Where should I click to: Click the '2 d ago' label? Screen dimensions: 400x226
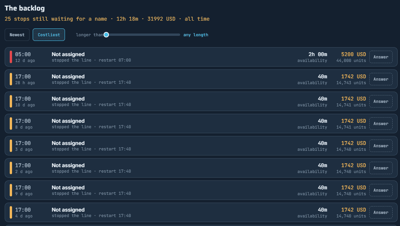[x=24, y=171]
